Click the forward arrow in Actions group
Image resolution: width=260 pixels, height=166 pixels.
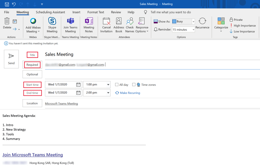click(x=14, y=29)
